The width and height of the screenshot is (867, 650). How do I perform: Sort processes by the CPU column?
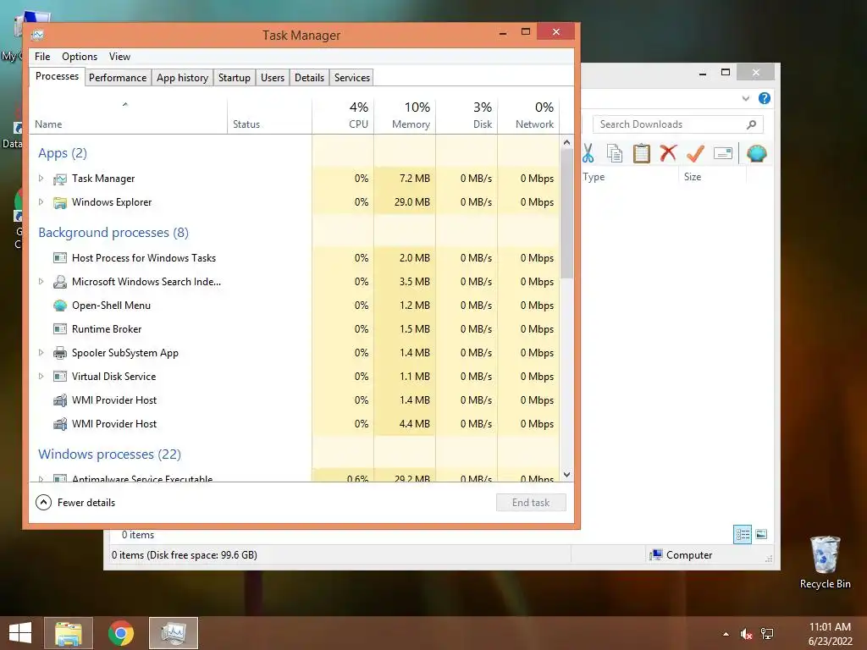(x=343, y=116)
